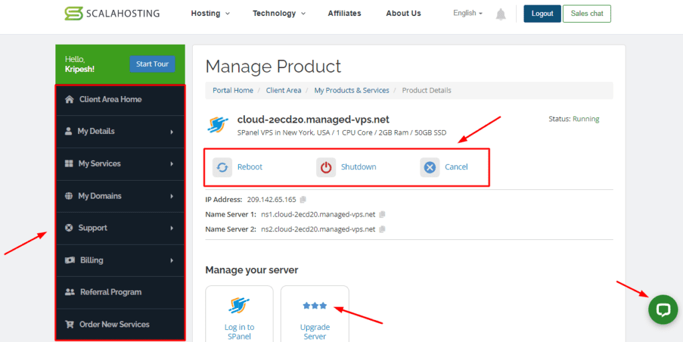Expand the Hosting dropdown menu
Screen dimensions: 683x342
[210, 13]
